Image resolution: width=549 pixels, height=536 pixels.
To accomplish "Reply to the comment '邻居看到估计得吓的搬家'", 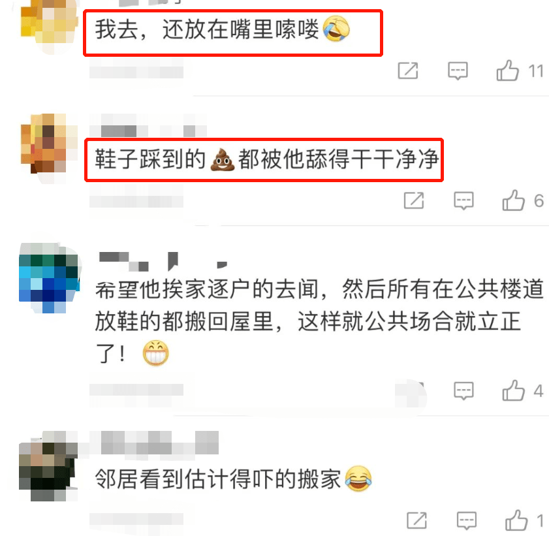I will [467, 520].
